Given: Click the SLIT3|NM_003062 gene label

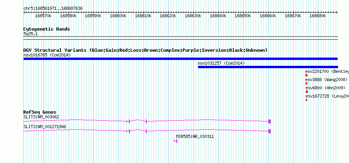Looking at the screenshot, I should tap(41, 117).
